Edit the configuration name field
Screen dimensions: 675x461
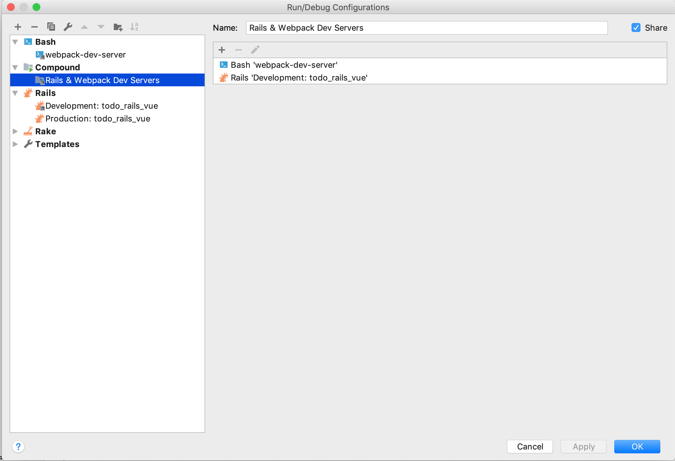pos(427,27)
